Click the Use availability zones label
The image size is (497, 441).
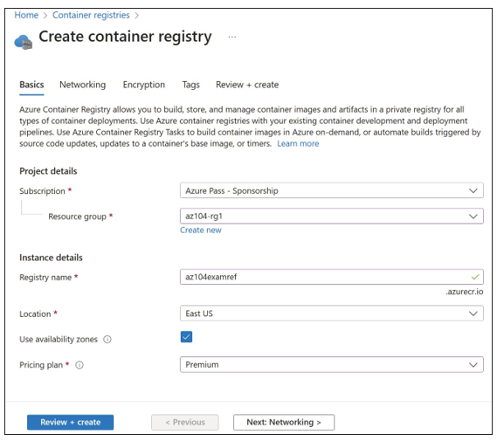pyautogui.click(x=59, y=340)
